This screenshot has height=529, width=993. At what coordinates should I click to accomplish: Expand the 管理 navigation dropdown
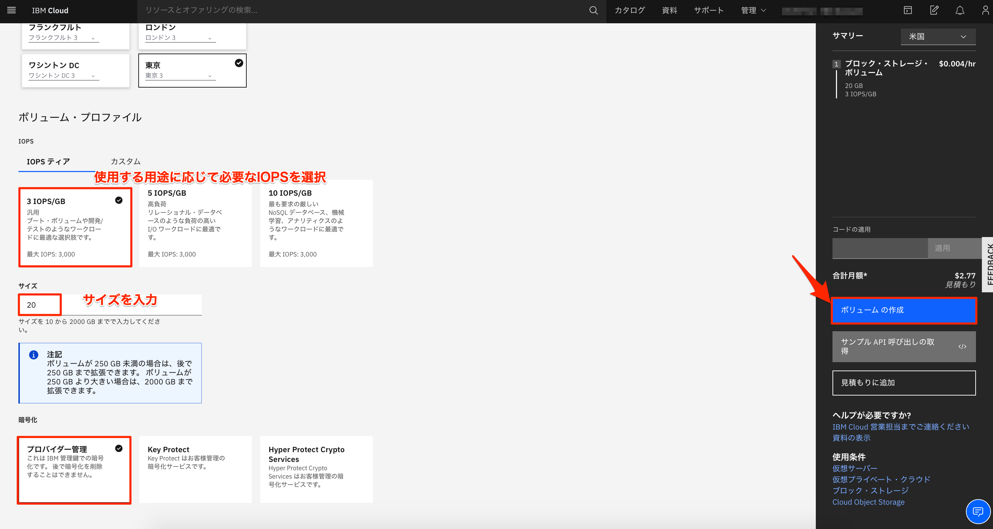(754, 10)
